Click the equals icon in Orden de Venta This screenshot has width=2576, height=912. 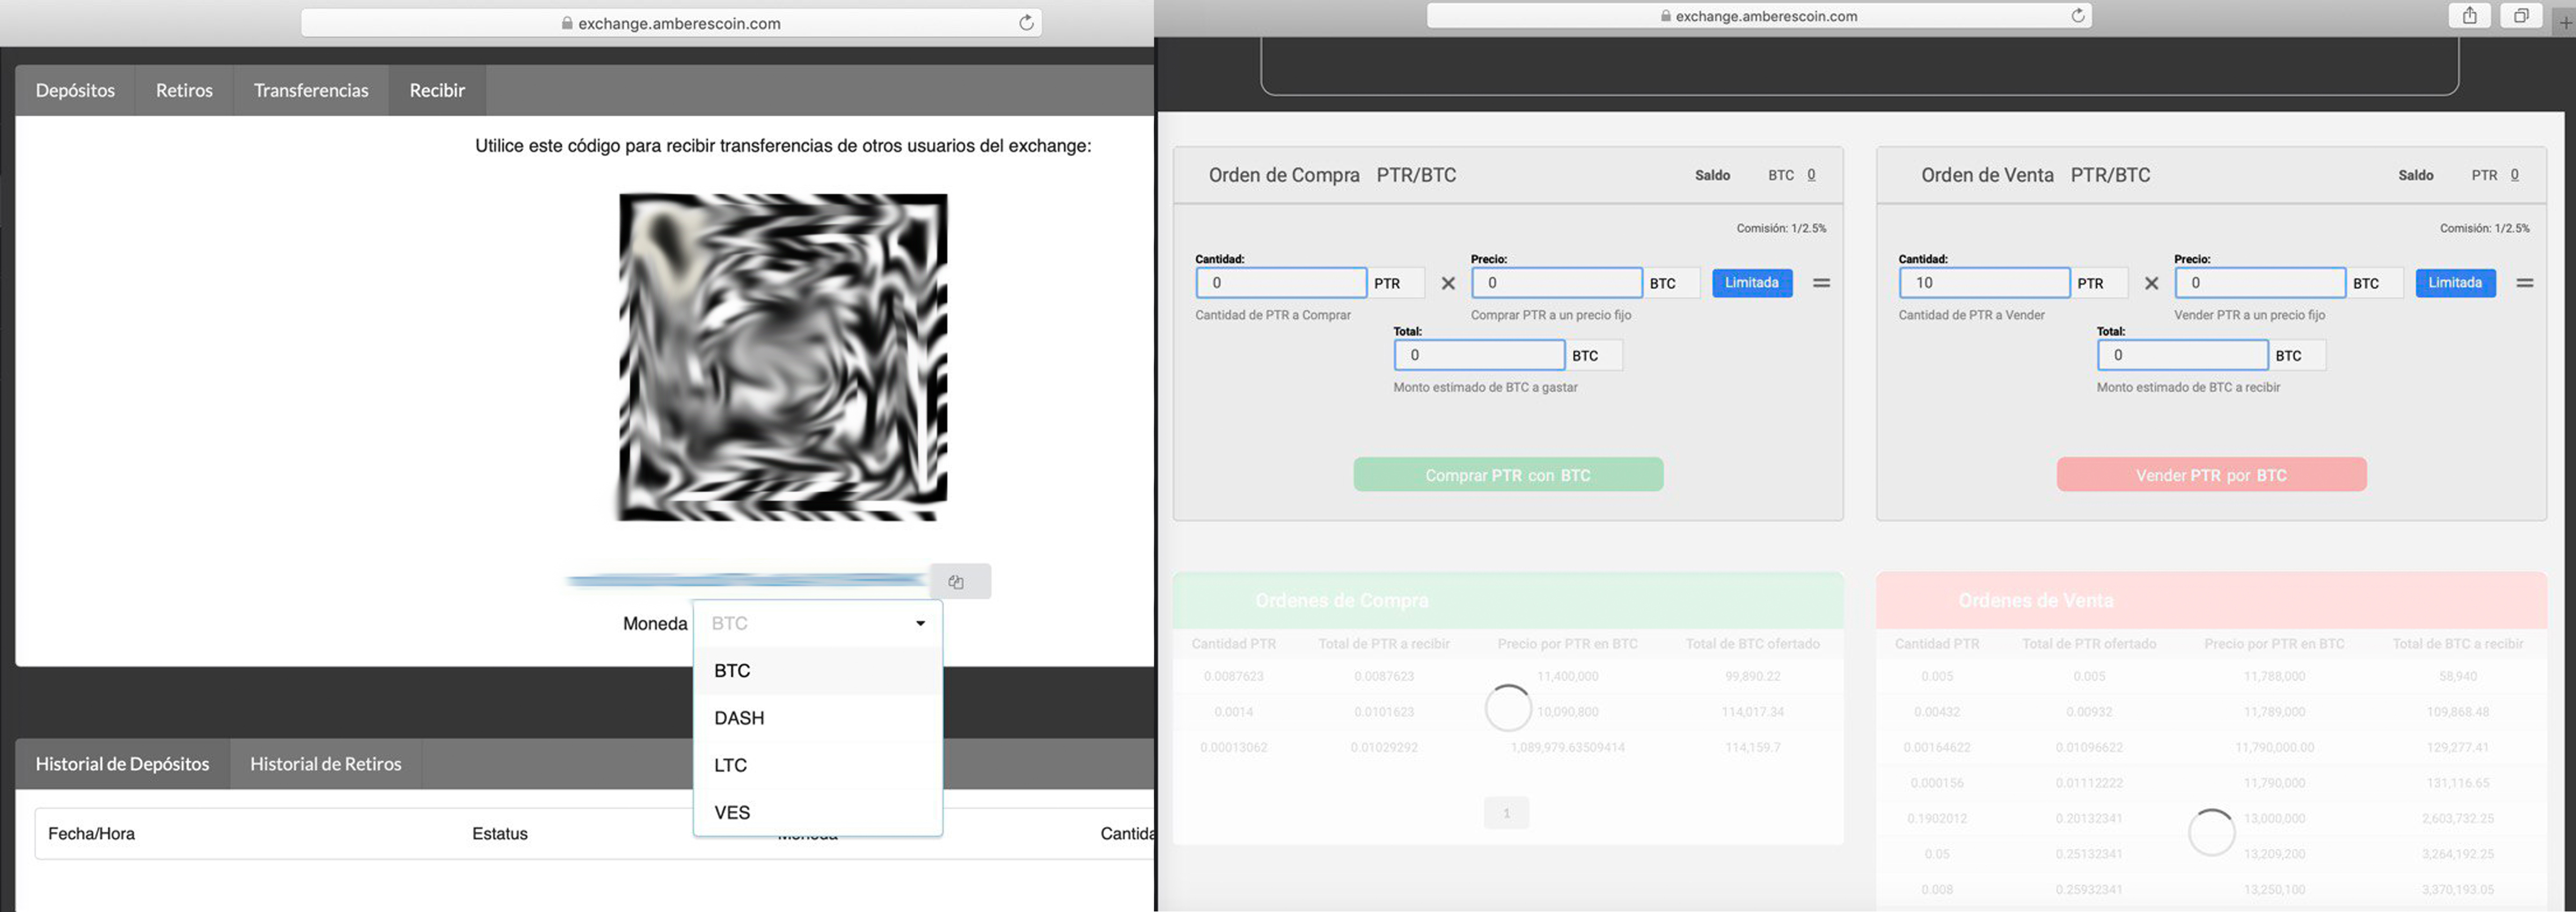coord(2525,283)
